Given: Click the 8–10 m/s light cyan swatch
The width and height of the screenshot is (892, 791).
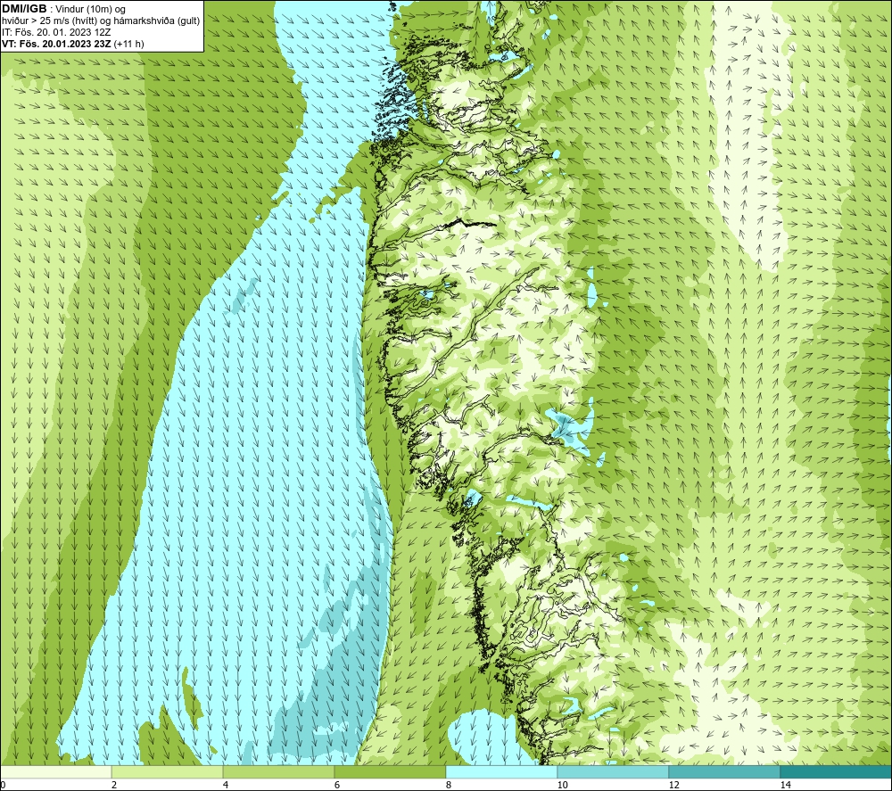Looking at the screenshot, I should click(501, 771).
